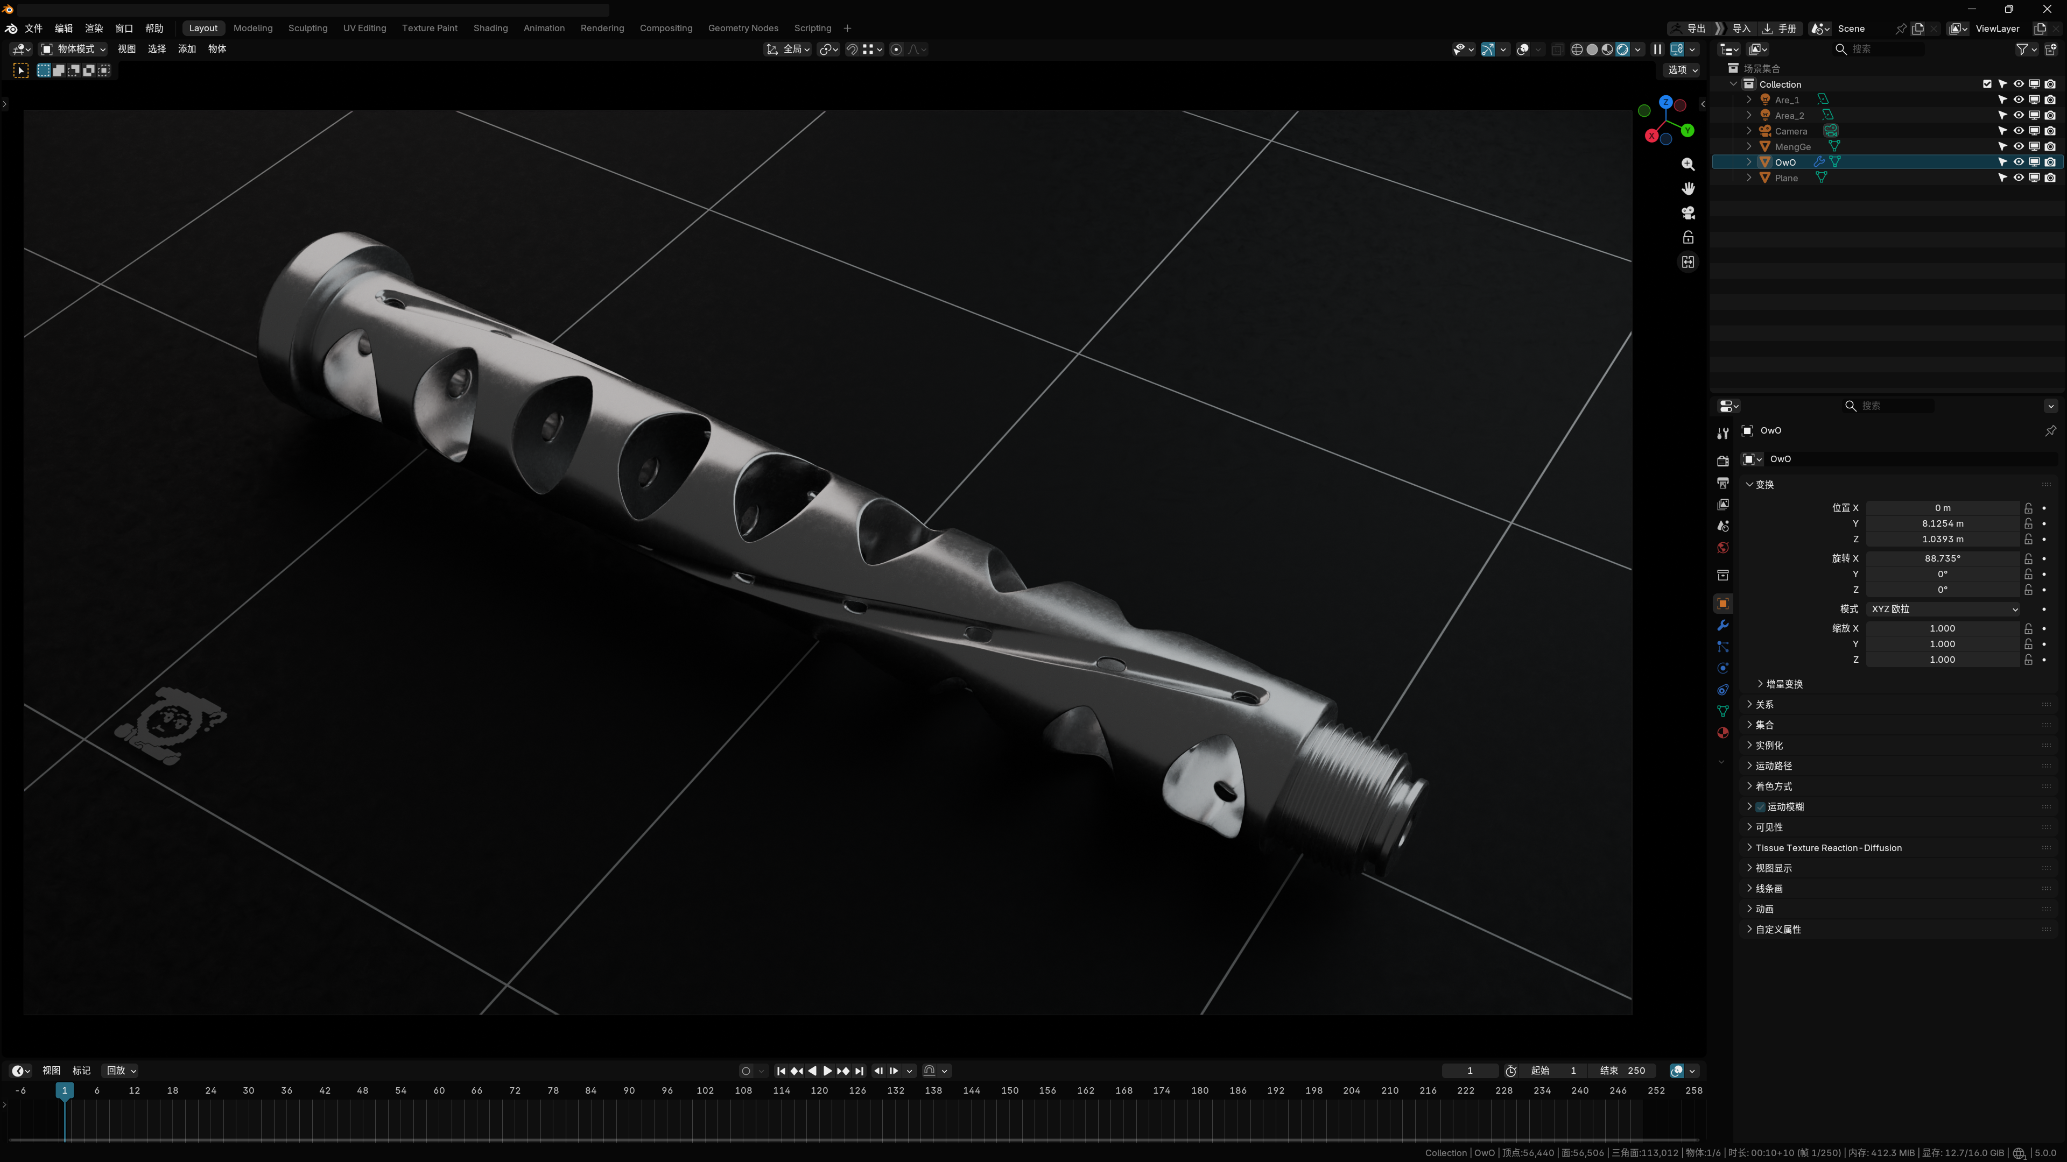Click the end frame 250 field
Image resolution: width=2067 pixels, height=1162 pixels.
[x=1623, y=1071]
